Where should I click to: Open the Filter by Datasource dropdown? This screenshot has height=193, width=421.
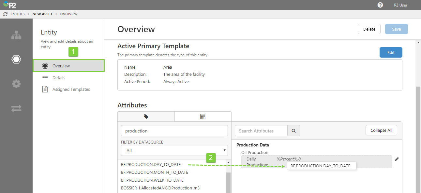click(x=174, y=151)
